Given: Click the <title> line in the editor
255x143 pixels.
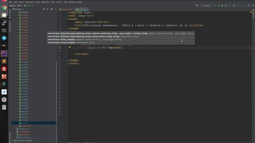Looking at the screenshot, I should [139, 25].
